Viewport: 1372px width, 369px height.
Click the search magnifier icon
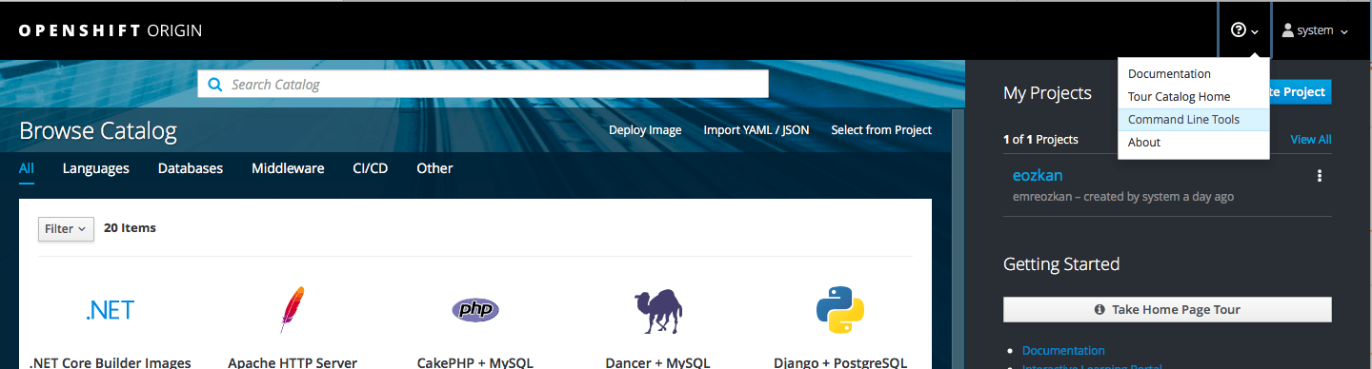click(214, 84)
